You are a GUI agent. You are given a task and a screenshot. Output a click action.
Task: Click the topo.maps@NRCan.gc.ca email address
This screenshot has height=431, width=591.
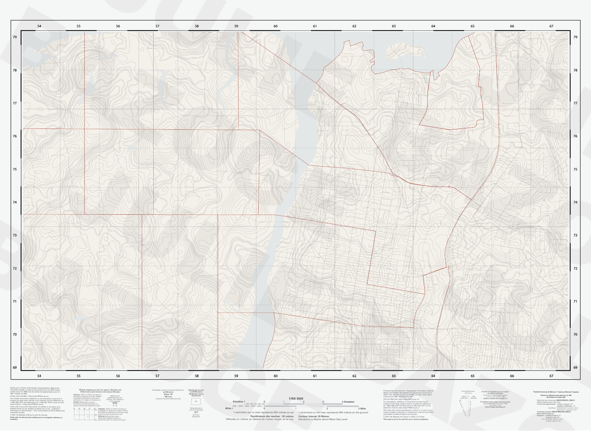409,408
